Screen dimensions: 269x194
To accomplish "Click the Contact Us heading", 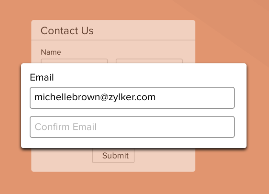I will 67,31.
